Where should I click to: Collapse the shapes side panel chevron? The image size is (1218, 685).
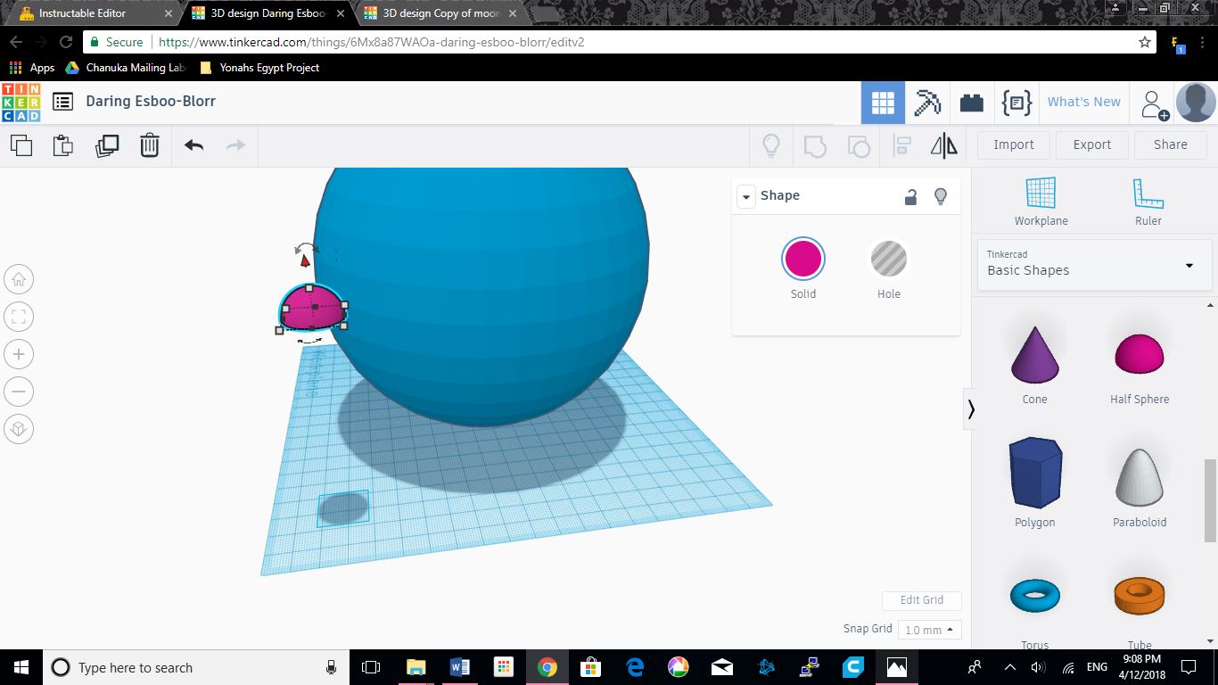click(x=971, y=409)
